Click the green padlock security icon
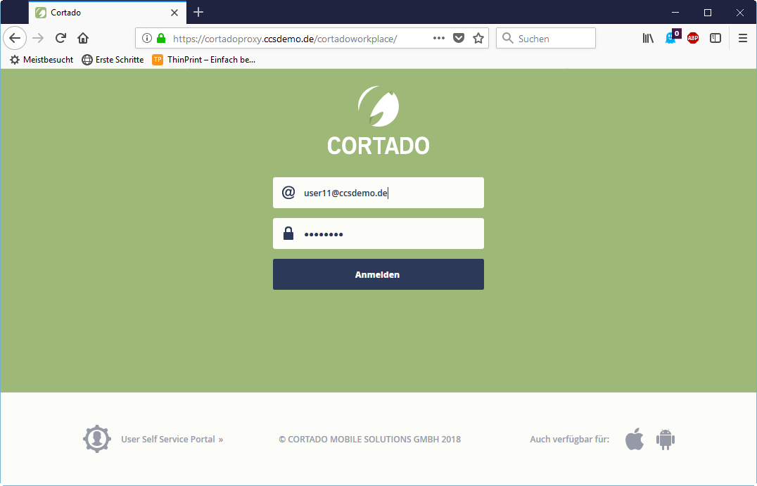Image resolution: width=757 pixels, height=486 pixels. tap(161, 38)
